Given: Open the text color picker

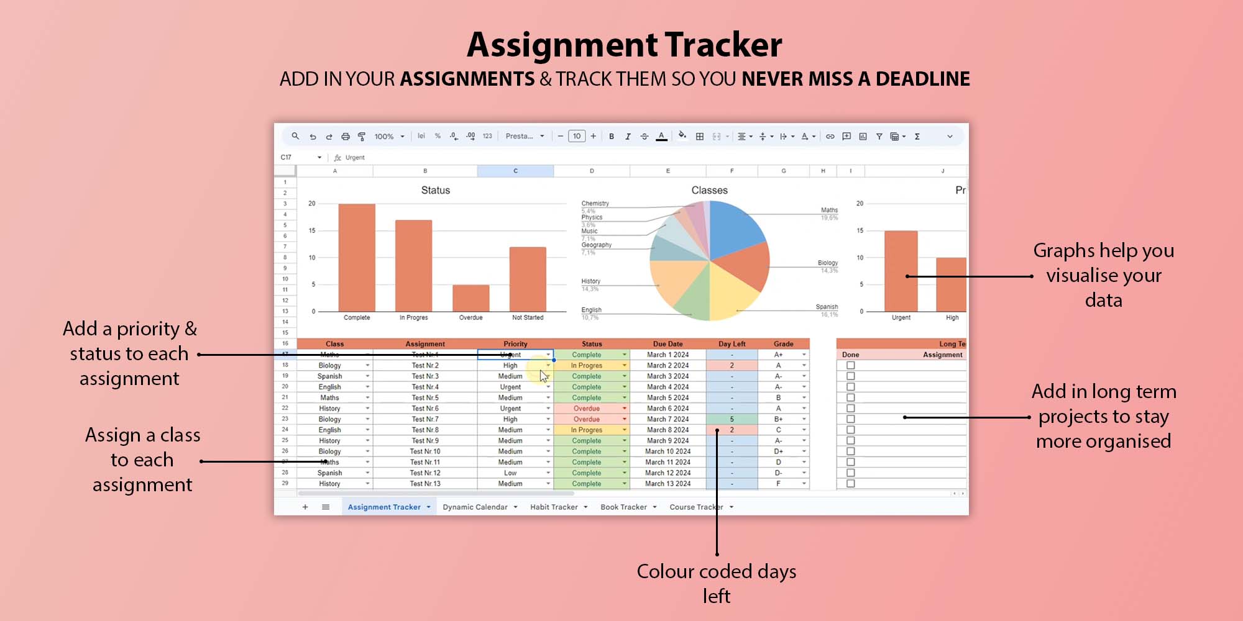Looking at the screenshot, I should 661,137.
